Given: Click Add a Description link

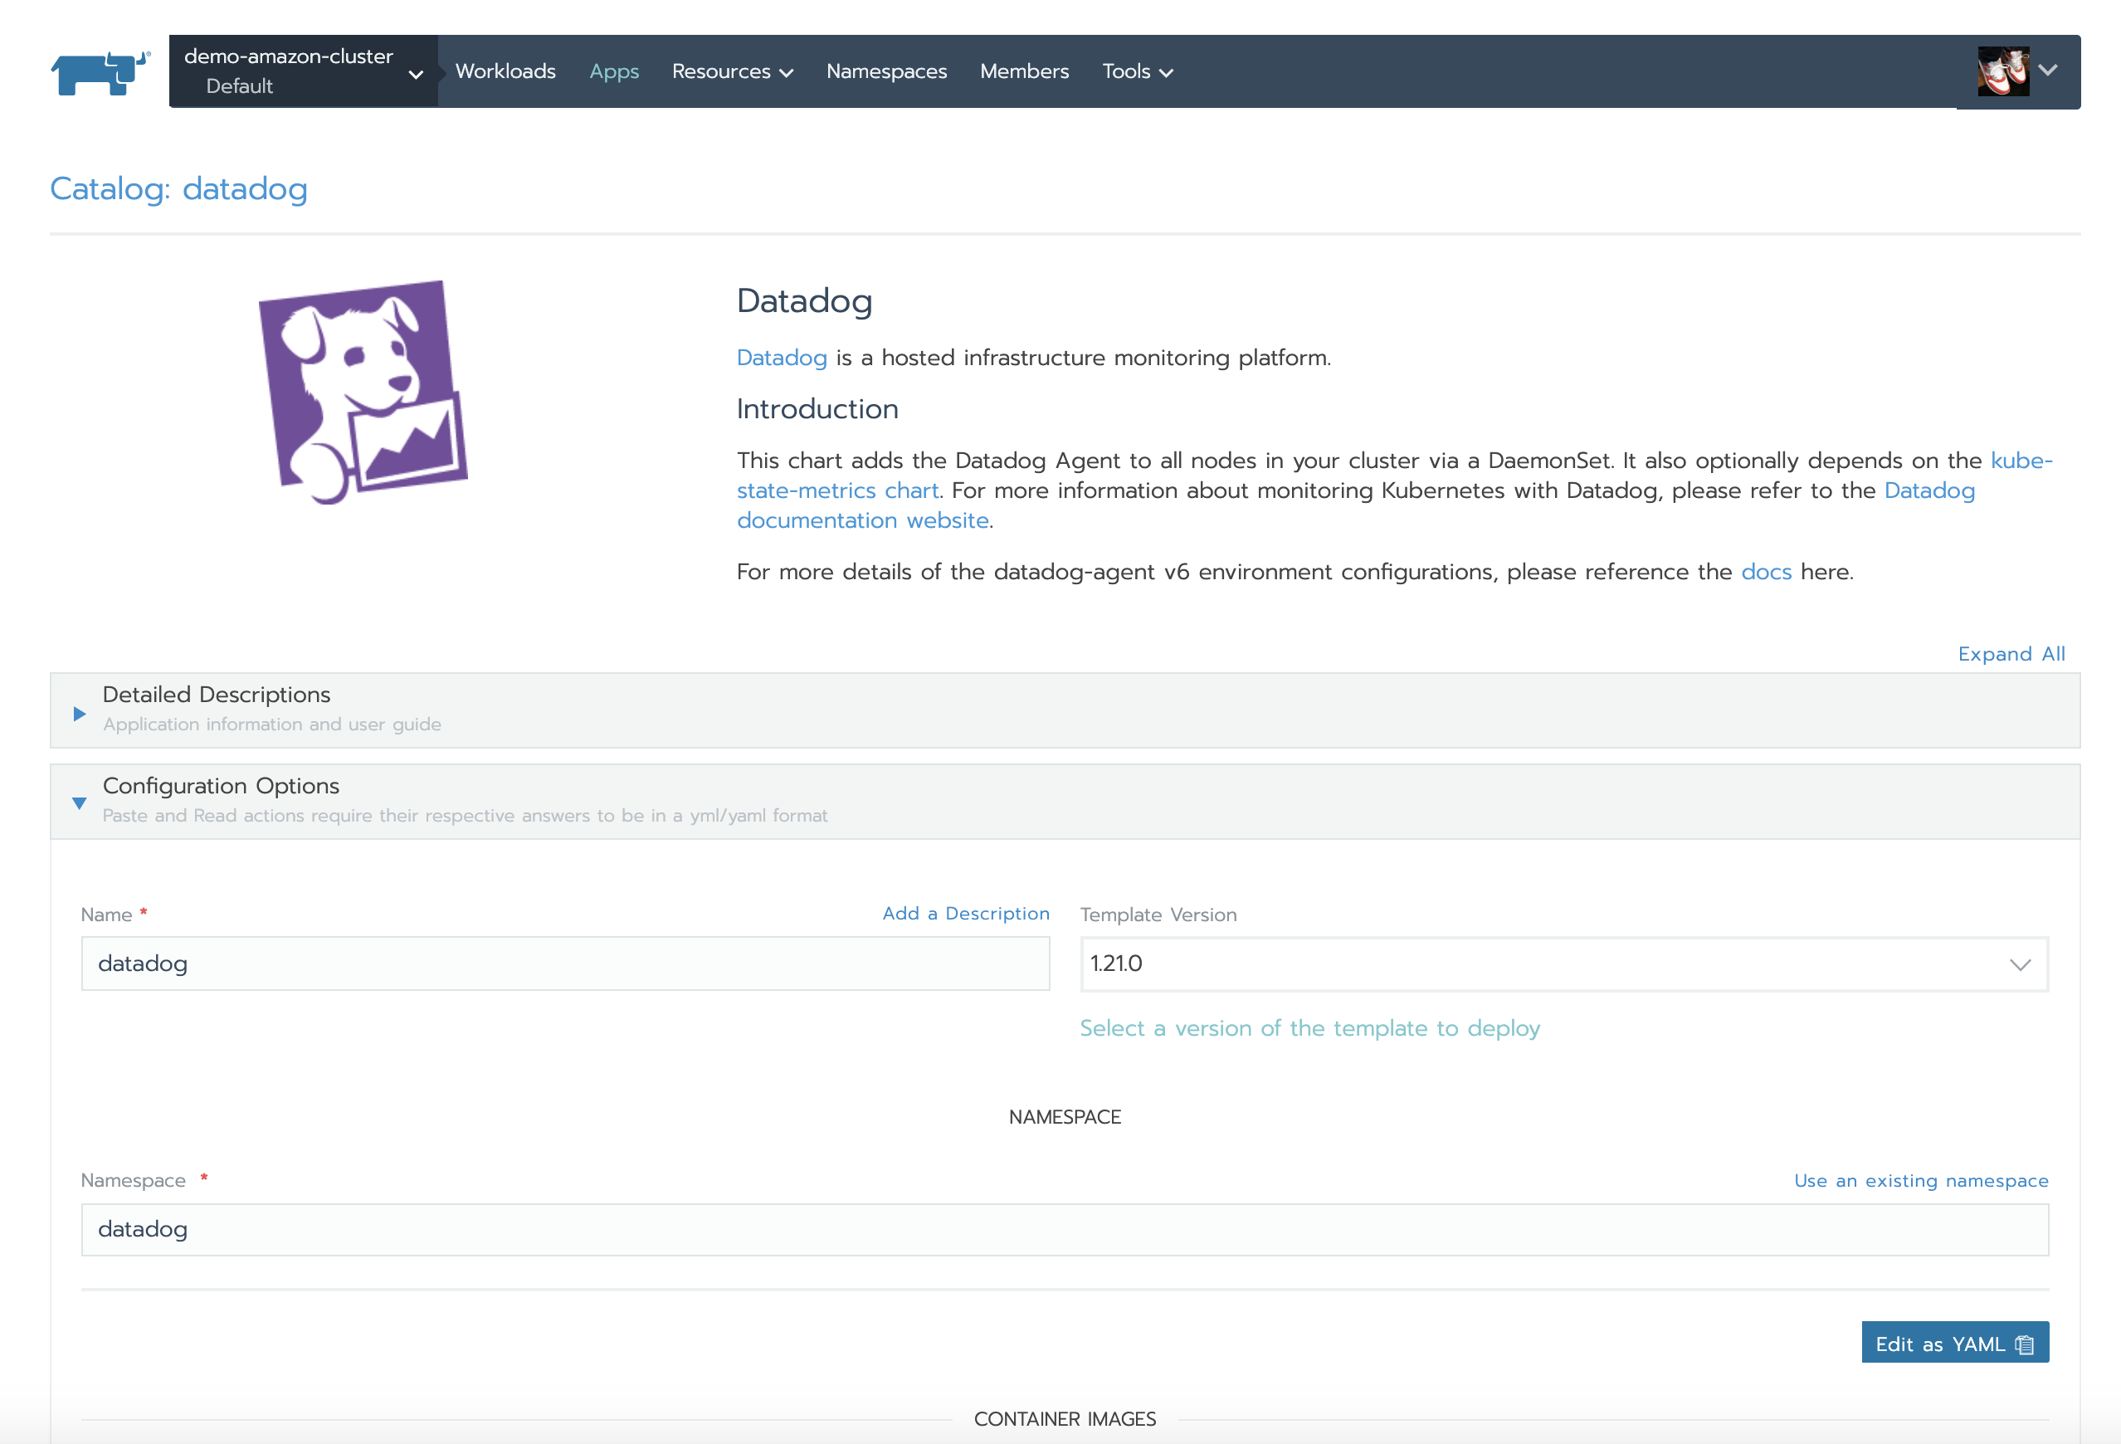Looking at the screenshot, I should tap(965, 913).
